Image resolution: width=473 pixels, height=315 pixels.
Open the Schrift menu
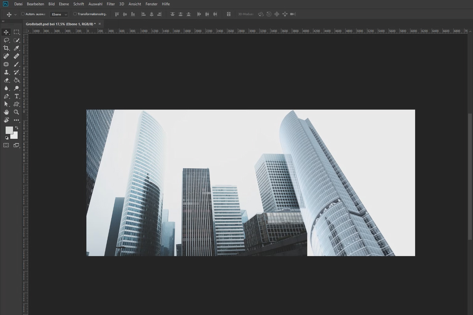coord(79,4)
